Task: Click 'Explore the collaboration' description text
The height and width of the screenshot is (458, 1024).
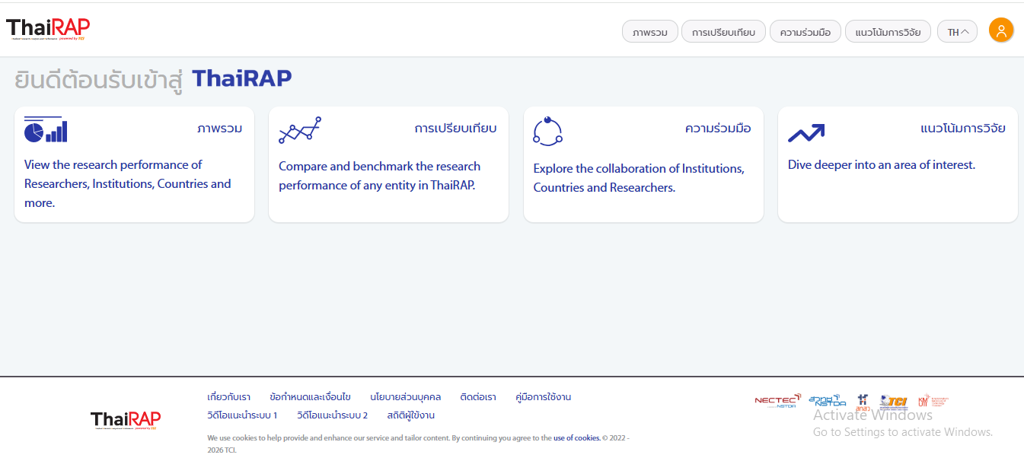Action: click(639, 178)
